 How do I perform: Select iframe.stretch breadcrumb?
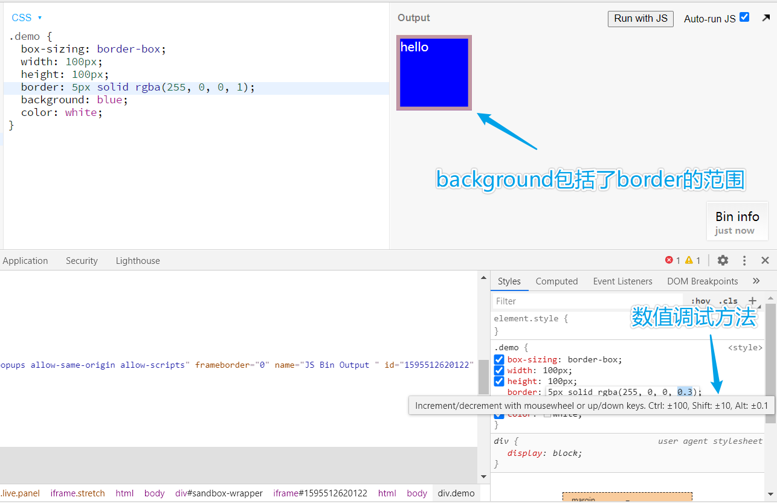pyautogui.click(x=77, y=493)
